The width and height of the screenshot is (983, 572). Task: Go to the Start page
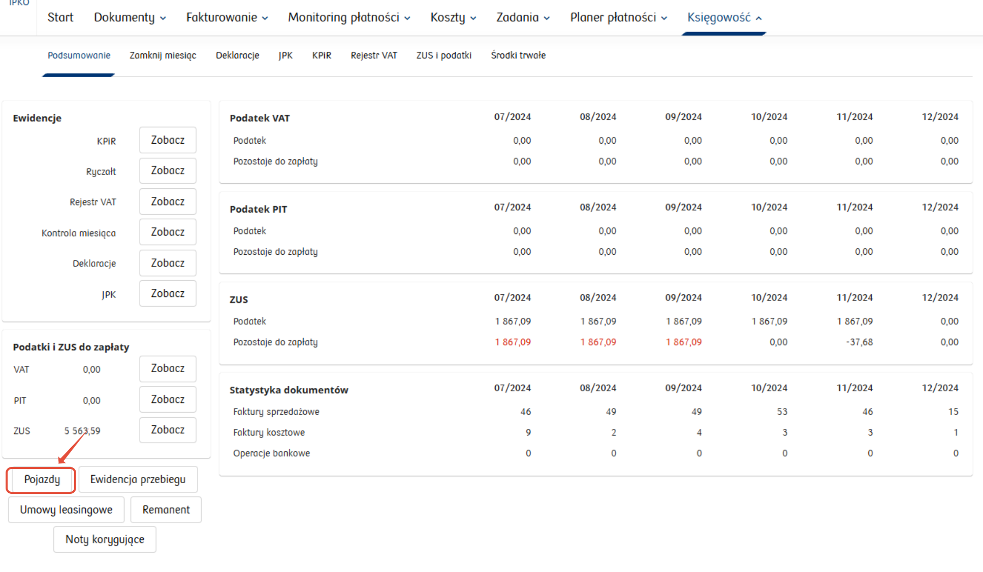(60, 17)
